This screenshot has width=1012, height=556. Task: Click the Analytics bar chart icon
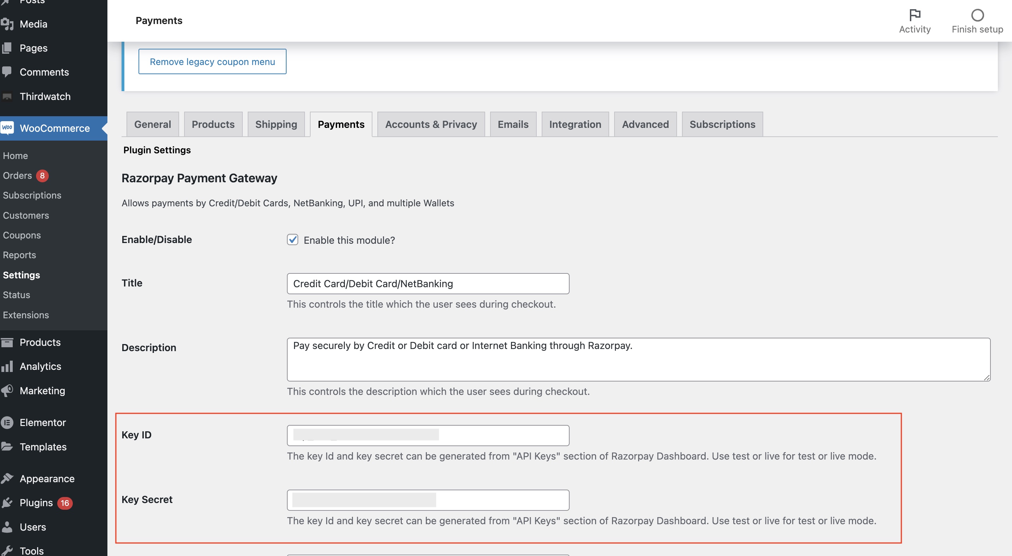[7, 366]
